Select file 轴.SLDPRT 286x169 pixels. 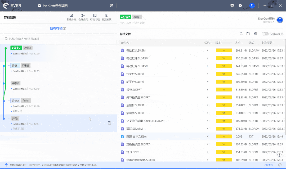tap(202, 152)
